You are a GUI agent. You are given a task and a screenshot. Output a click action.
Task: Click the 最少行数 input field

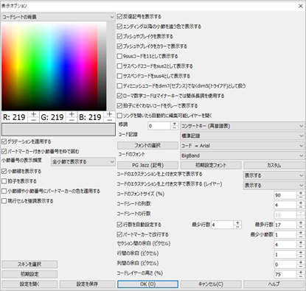click(x=222, y=225)
